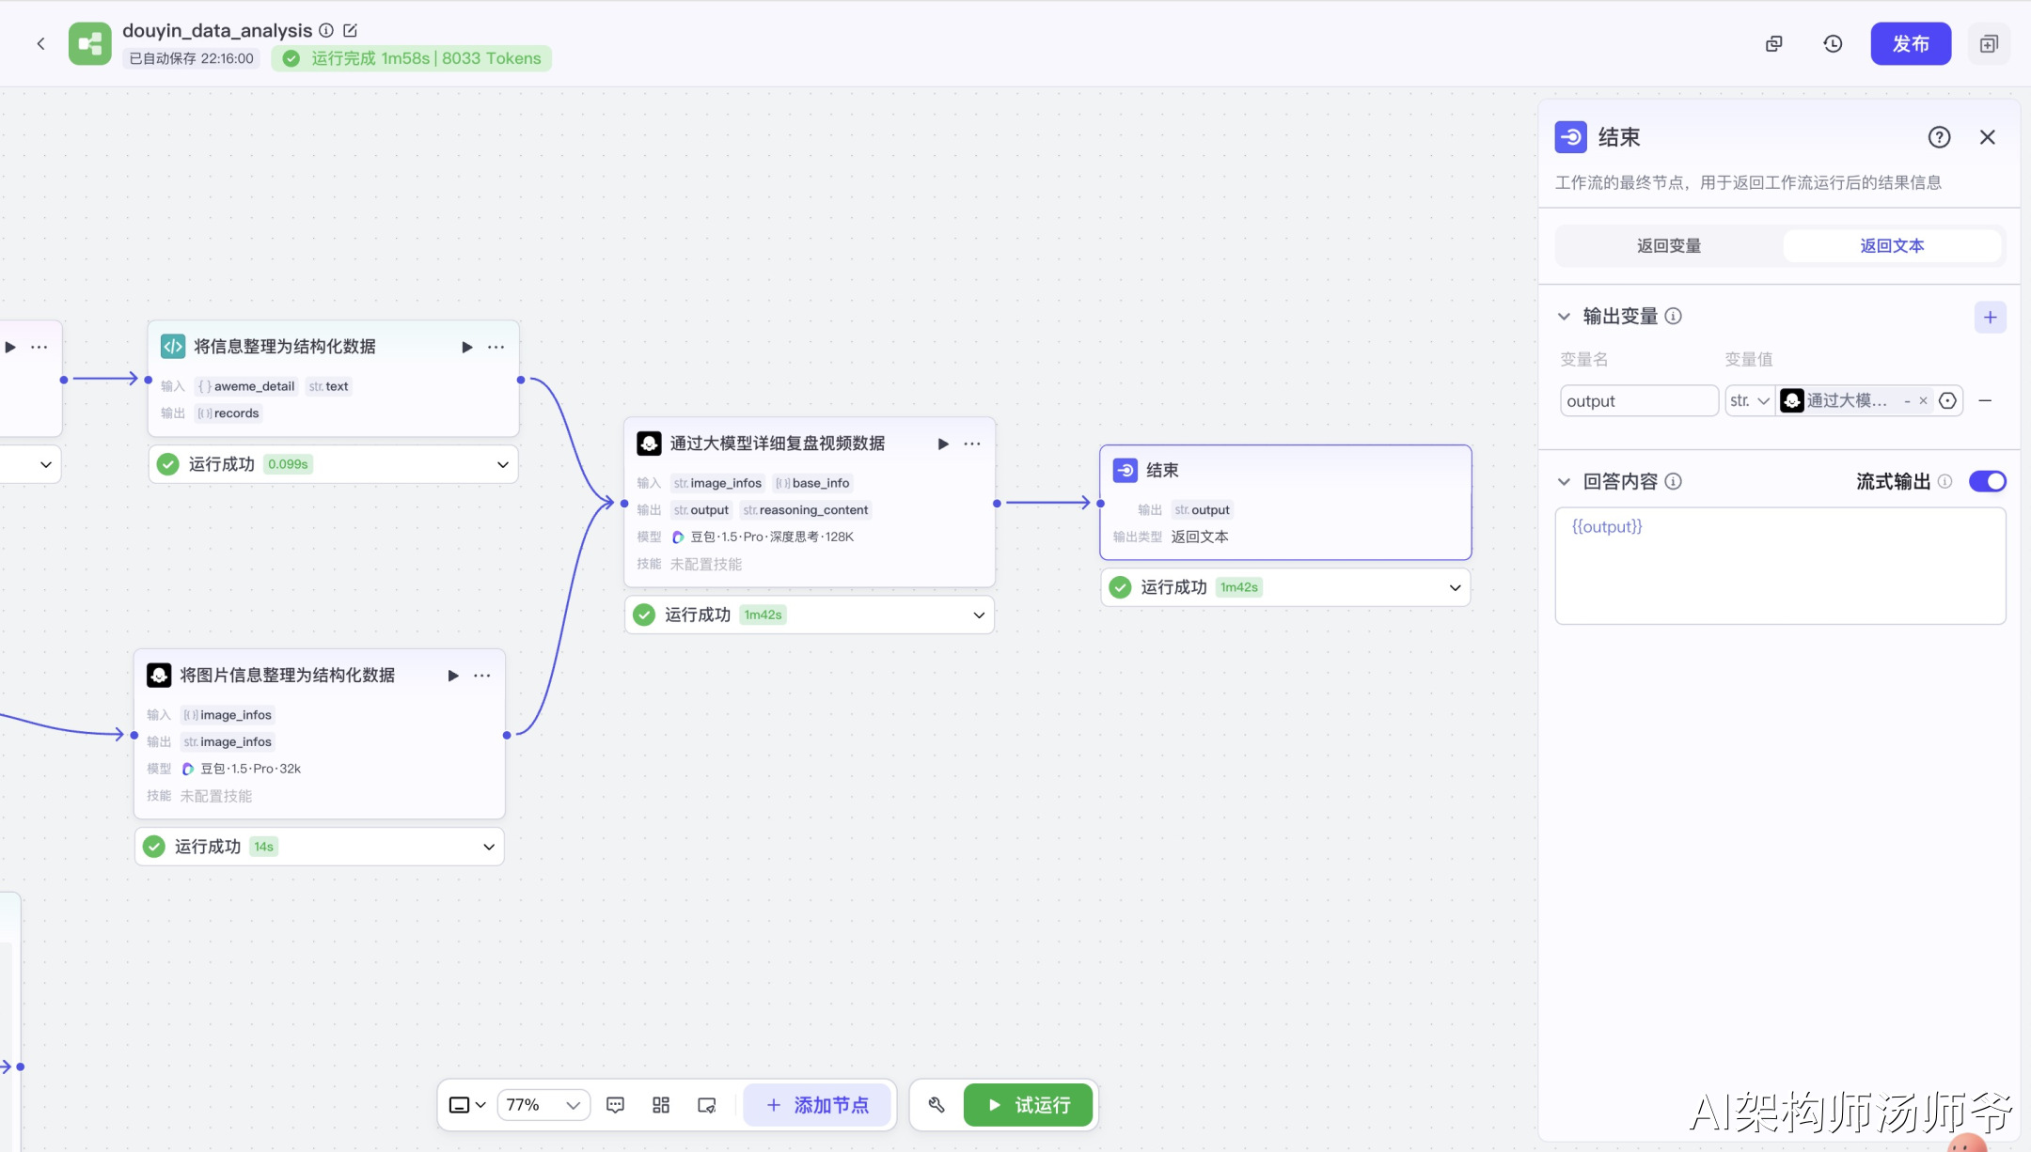The image size is (2031, 1152).
Task: Click the 试运行 test run button
Action: [1029, 1105]
